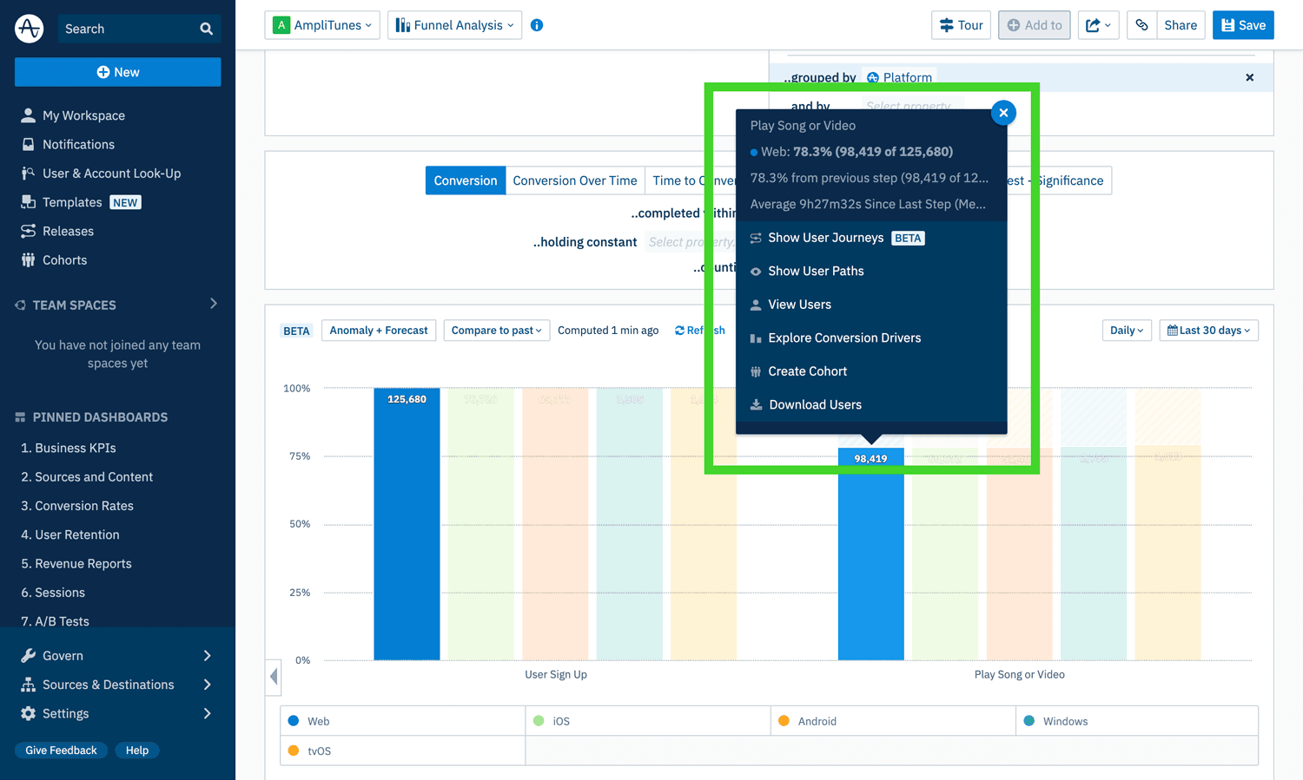Image resolution: width=1303 pixels, height=780 pixels.
Task: Click the Web User Sign Up bar
Action: 407,529
